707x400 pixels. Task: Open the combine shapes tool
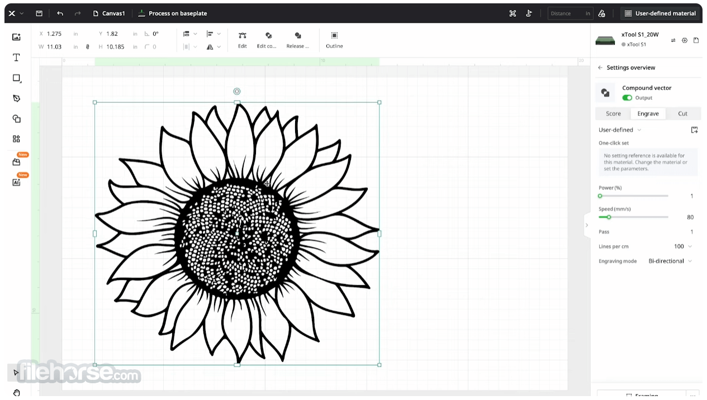tap(16, 118)
